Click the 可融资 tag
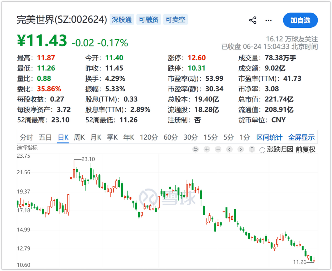The width and height of the screenshot is (332, 271). pyautogui.click(x=149, y=20)
